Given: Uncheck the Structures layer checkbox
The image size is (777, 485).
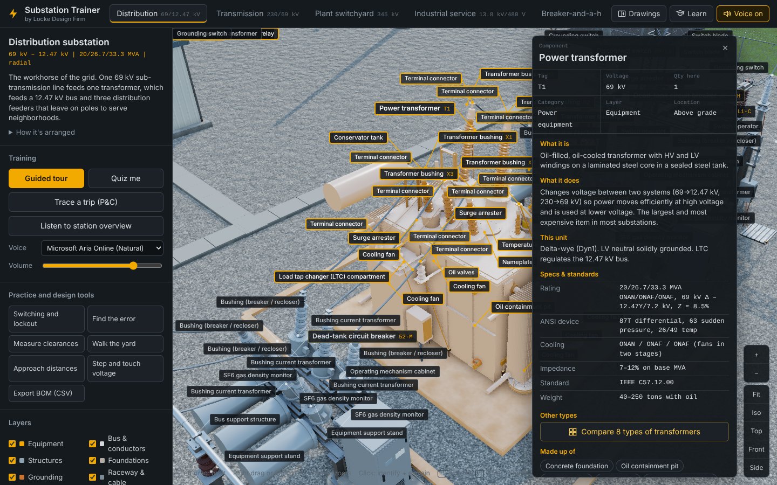Looking at the screenshot, I should 12,461.
